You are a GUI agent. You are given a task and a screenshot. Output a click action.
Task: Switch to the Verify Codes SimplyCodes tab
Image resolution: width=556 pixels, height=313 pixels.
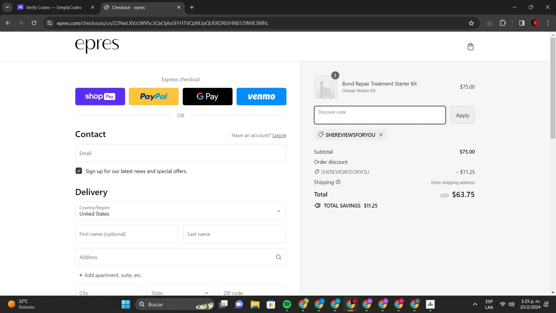pos(53,7)
